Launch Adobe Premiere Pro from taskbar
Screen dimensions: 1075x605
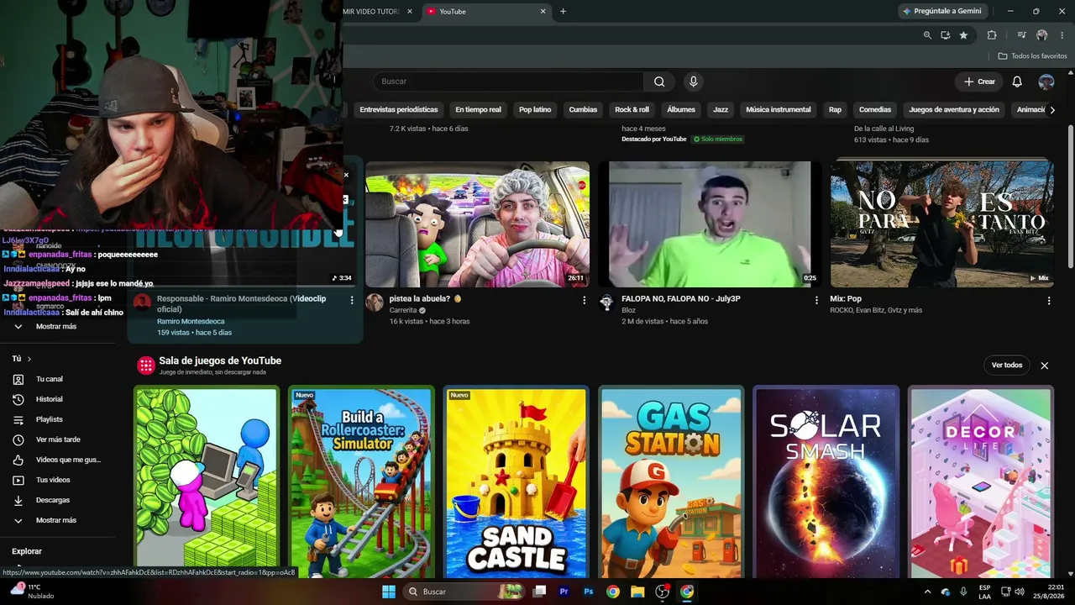tap(564, 592)
